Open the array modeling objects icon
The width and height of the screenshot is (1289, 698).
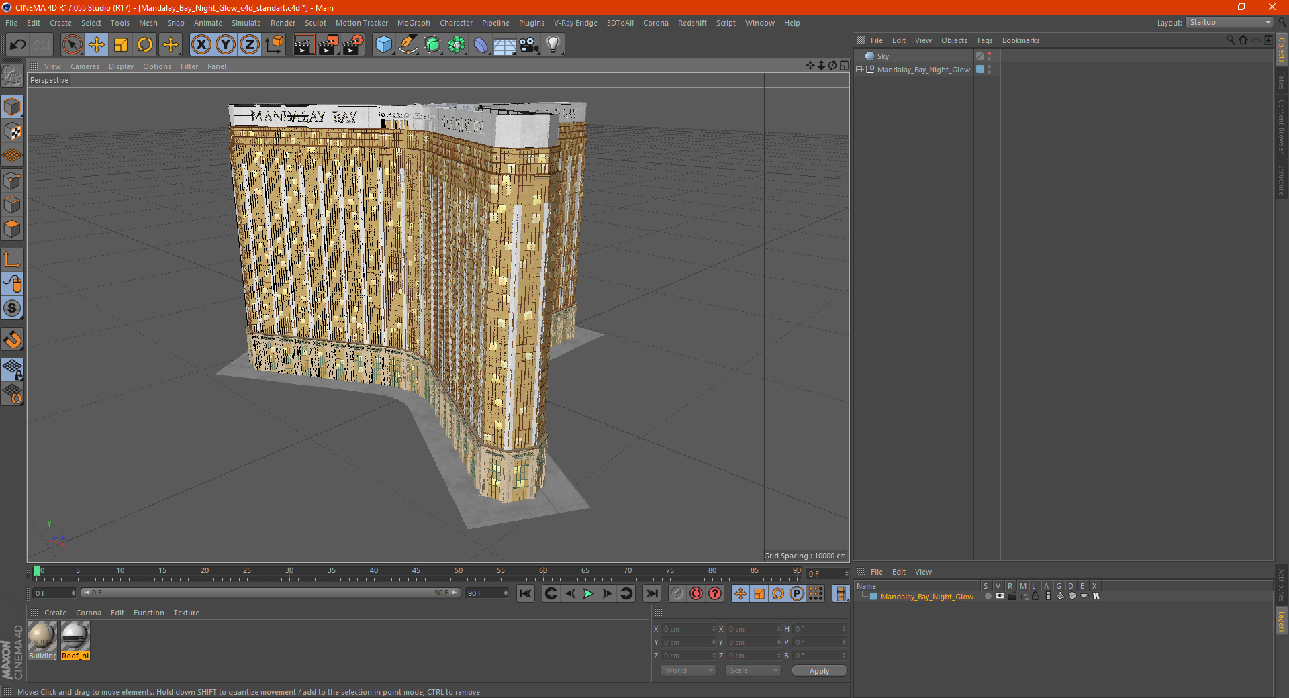457,45
